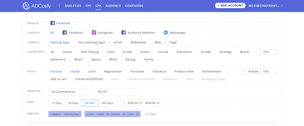
Task: Enable Multiple action selection
Action: click(251, 71)
